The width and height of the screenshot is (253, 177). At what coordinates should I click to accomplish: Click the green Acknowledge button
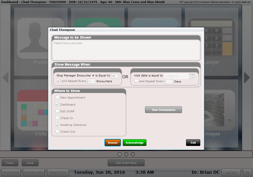pos(134,143)
